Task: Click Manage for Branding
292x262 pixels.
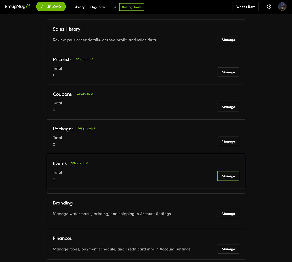Action: [x=228, y=214]
